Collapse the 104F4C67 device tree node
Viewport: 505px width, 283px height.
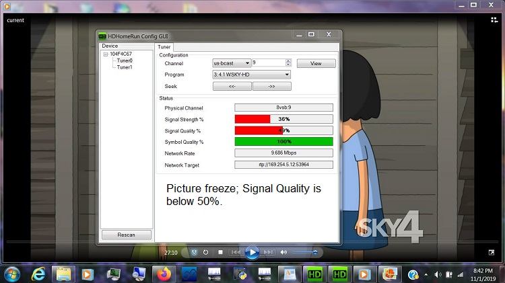106,54
